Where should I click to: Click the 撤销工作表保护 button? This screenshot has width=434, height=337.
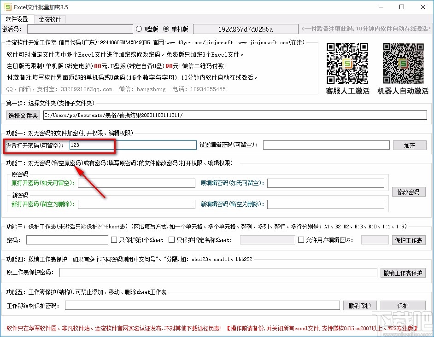tap(403, 273)
